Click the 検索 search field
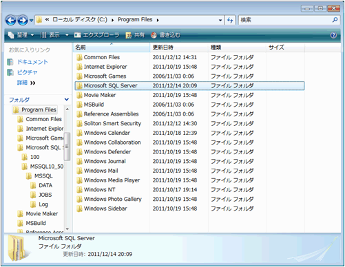This screenshot has height=267, width=345. pos(284,20)
